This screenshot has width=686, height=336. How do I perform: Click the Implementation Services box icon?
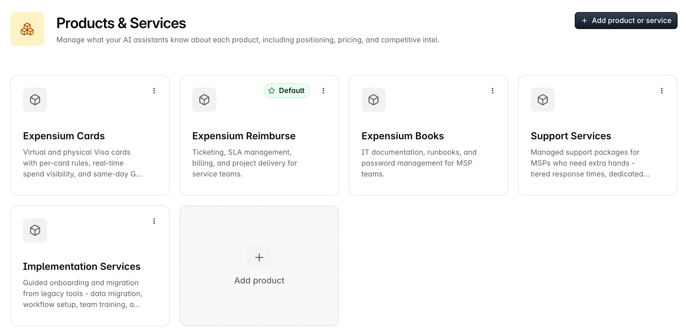point(35,230)
